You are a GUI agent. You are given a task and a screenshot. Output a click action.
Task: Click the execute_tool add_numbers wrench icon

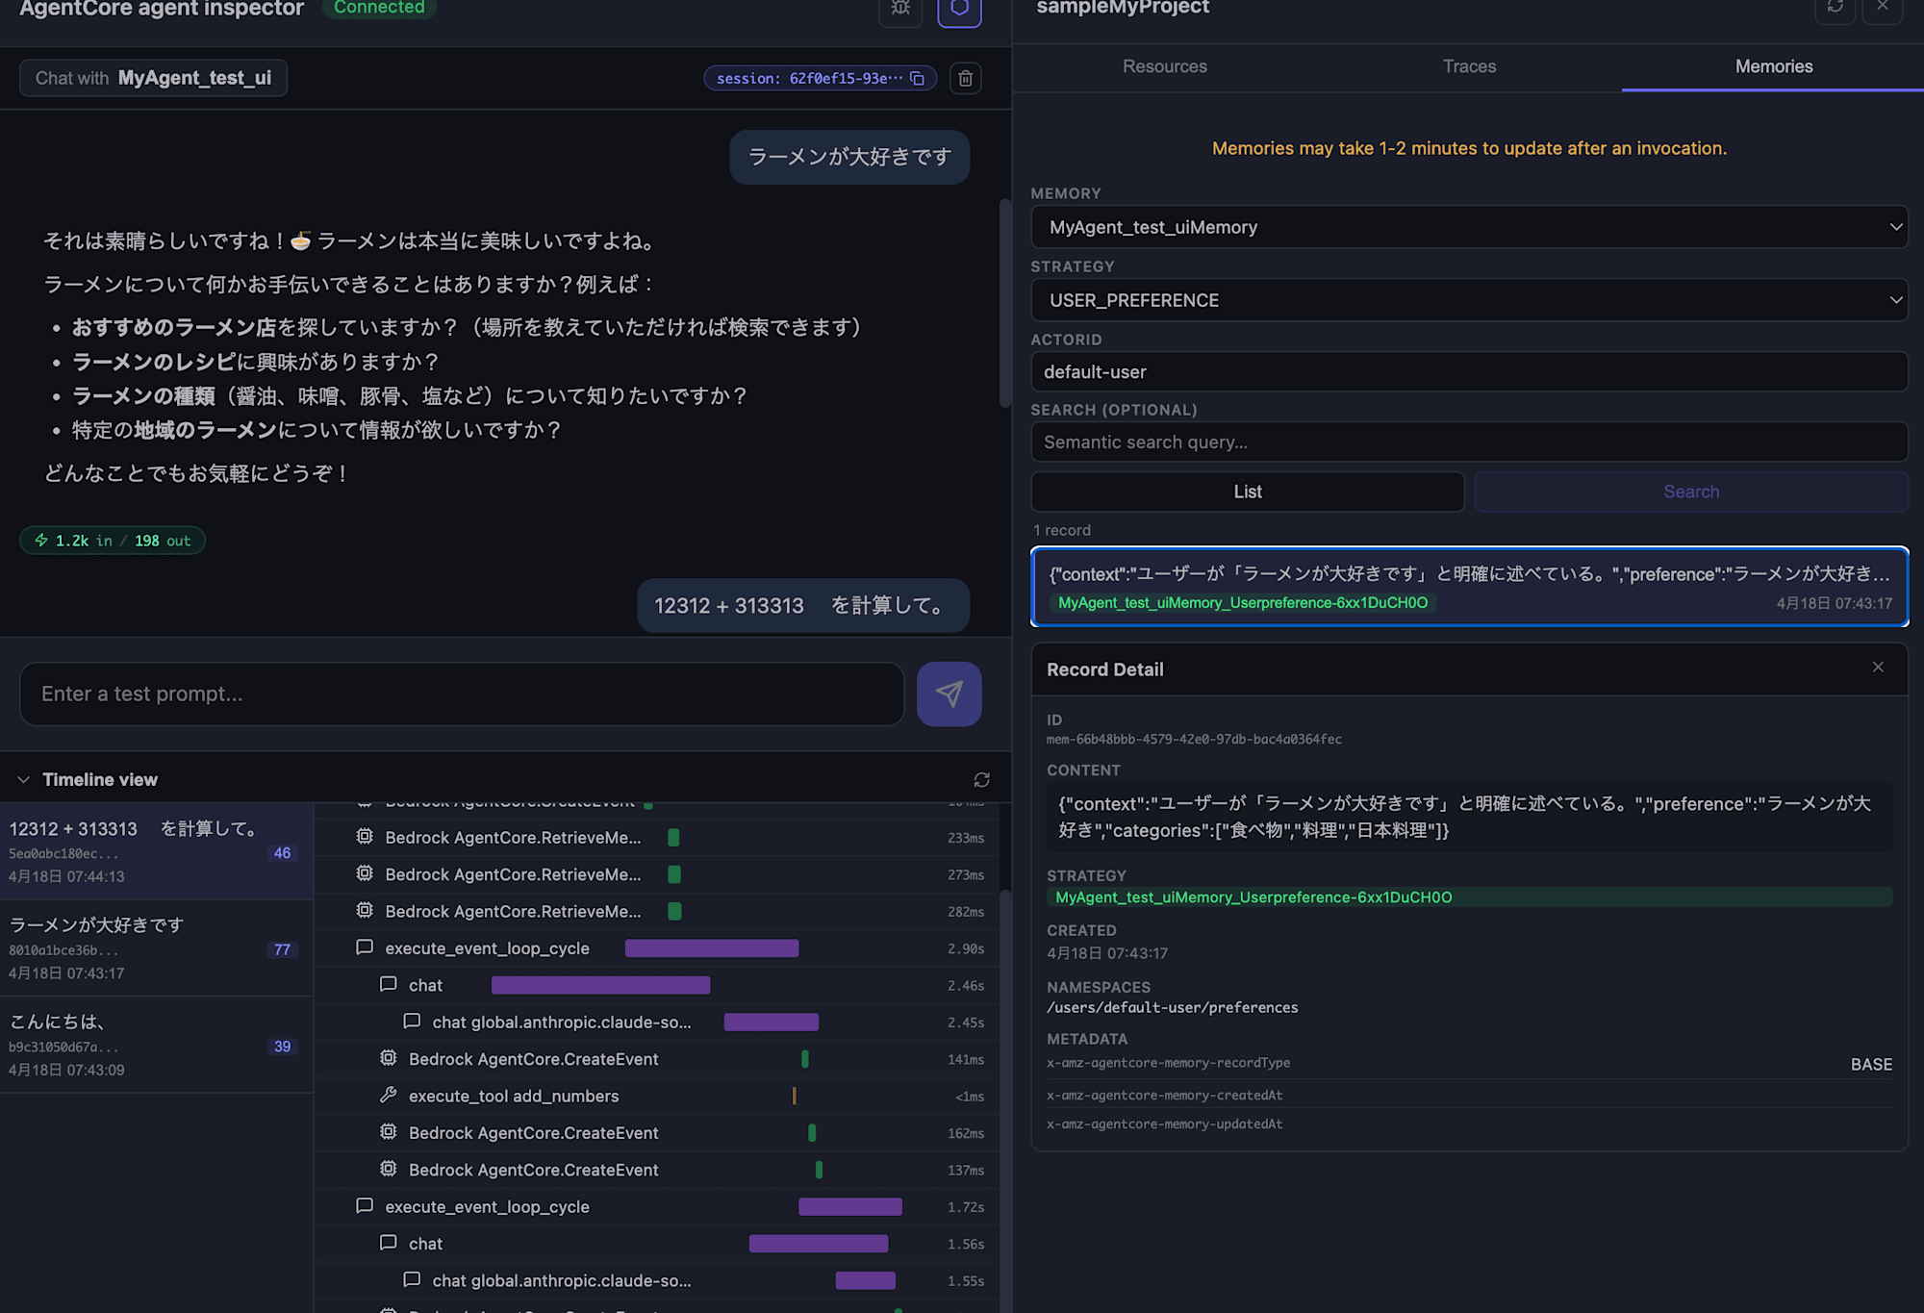click(x=389, y=1095)
